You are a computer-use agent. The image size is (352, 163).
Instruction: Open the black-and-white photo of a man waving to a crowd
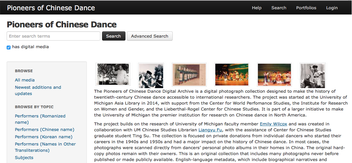(x=113, y=74)
